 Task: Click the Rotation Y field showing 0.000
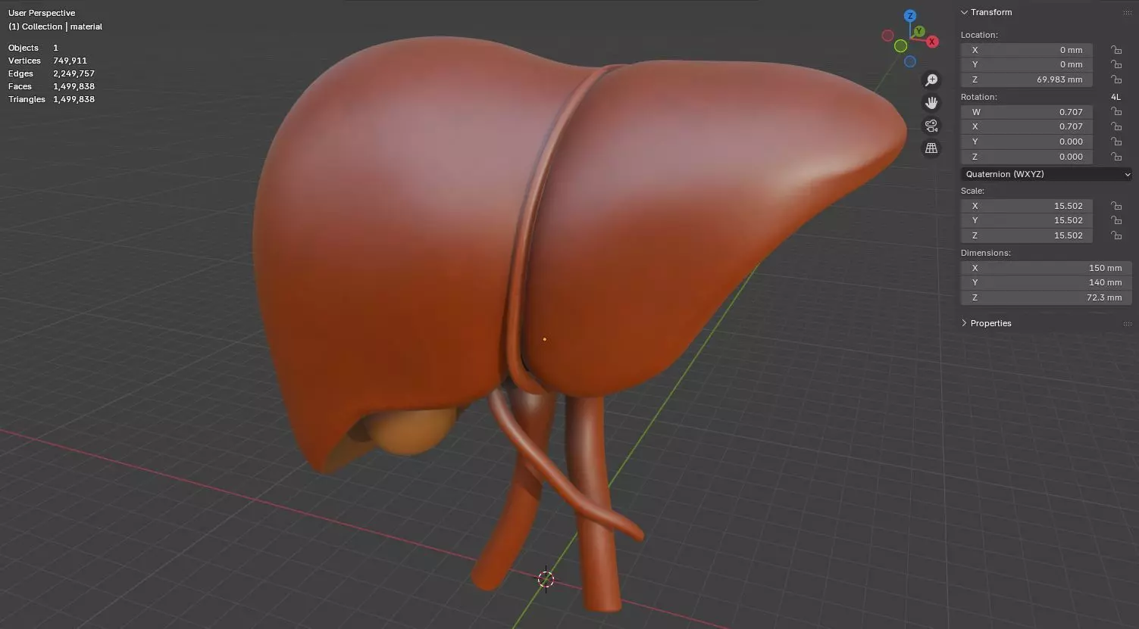(x=1027, y=142)
